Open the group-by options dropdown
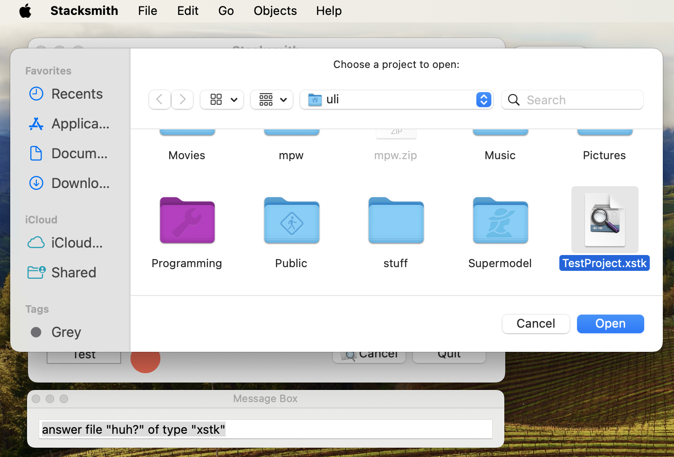The image size is (674, 457). (272, 100)
